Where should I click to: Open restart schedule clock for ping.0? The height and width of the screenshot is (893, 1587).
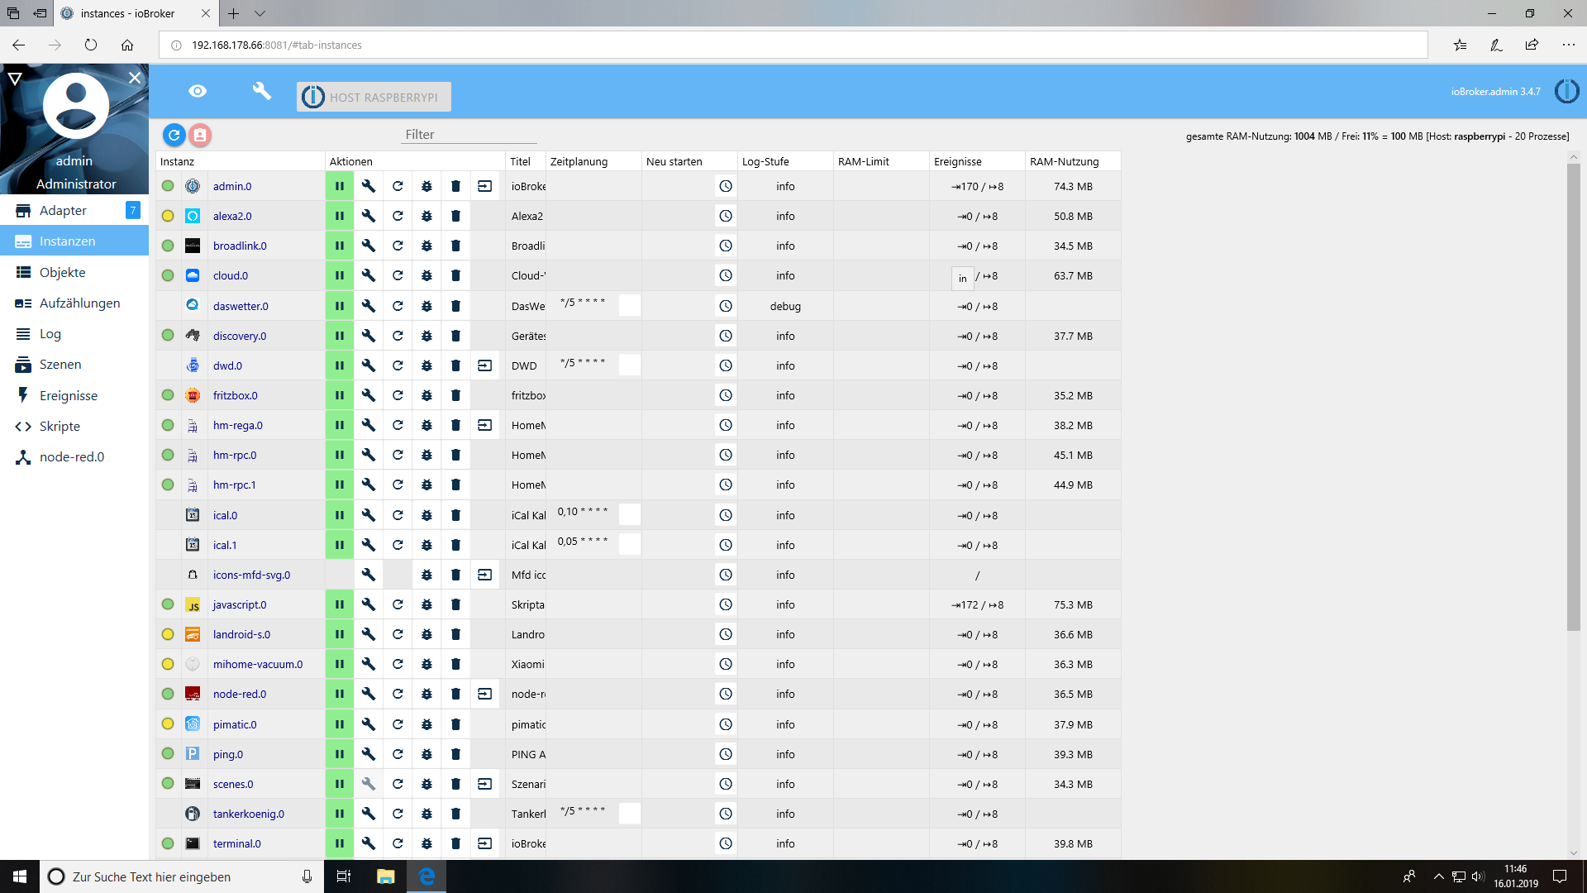coord(726,754)
